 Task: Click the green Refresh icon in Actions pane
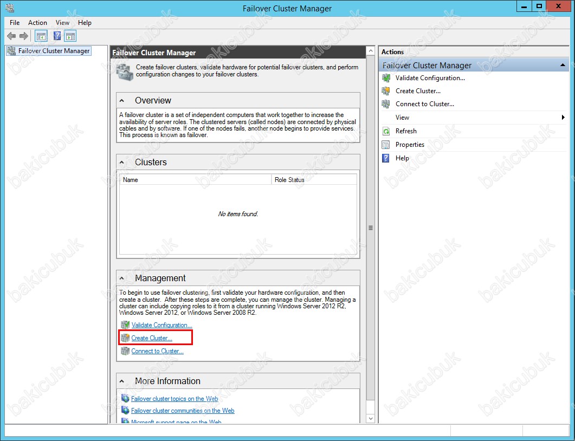(386, 131)
